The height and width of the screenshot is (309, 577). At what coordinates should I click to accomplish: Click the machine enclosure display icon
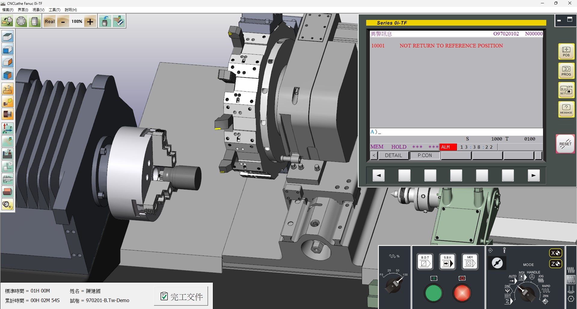tap(8, 153)
